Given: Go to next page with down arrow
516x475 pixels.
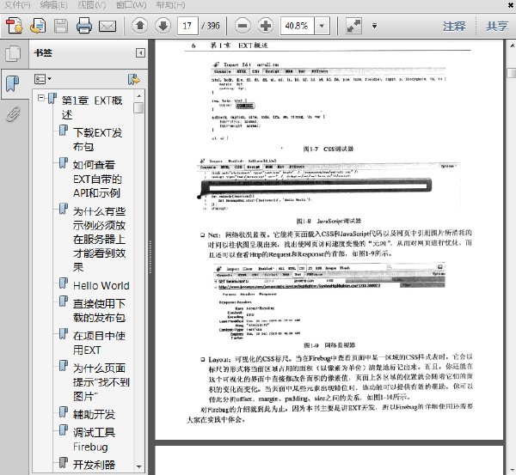Looking at the screenshot, I should click(x=163, y=26).
